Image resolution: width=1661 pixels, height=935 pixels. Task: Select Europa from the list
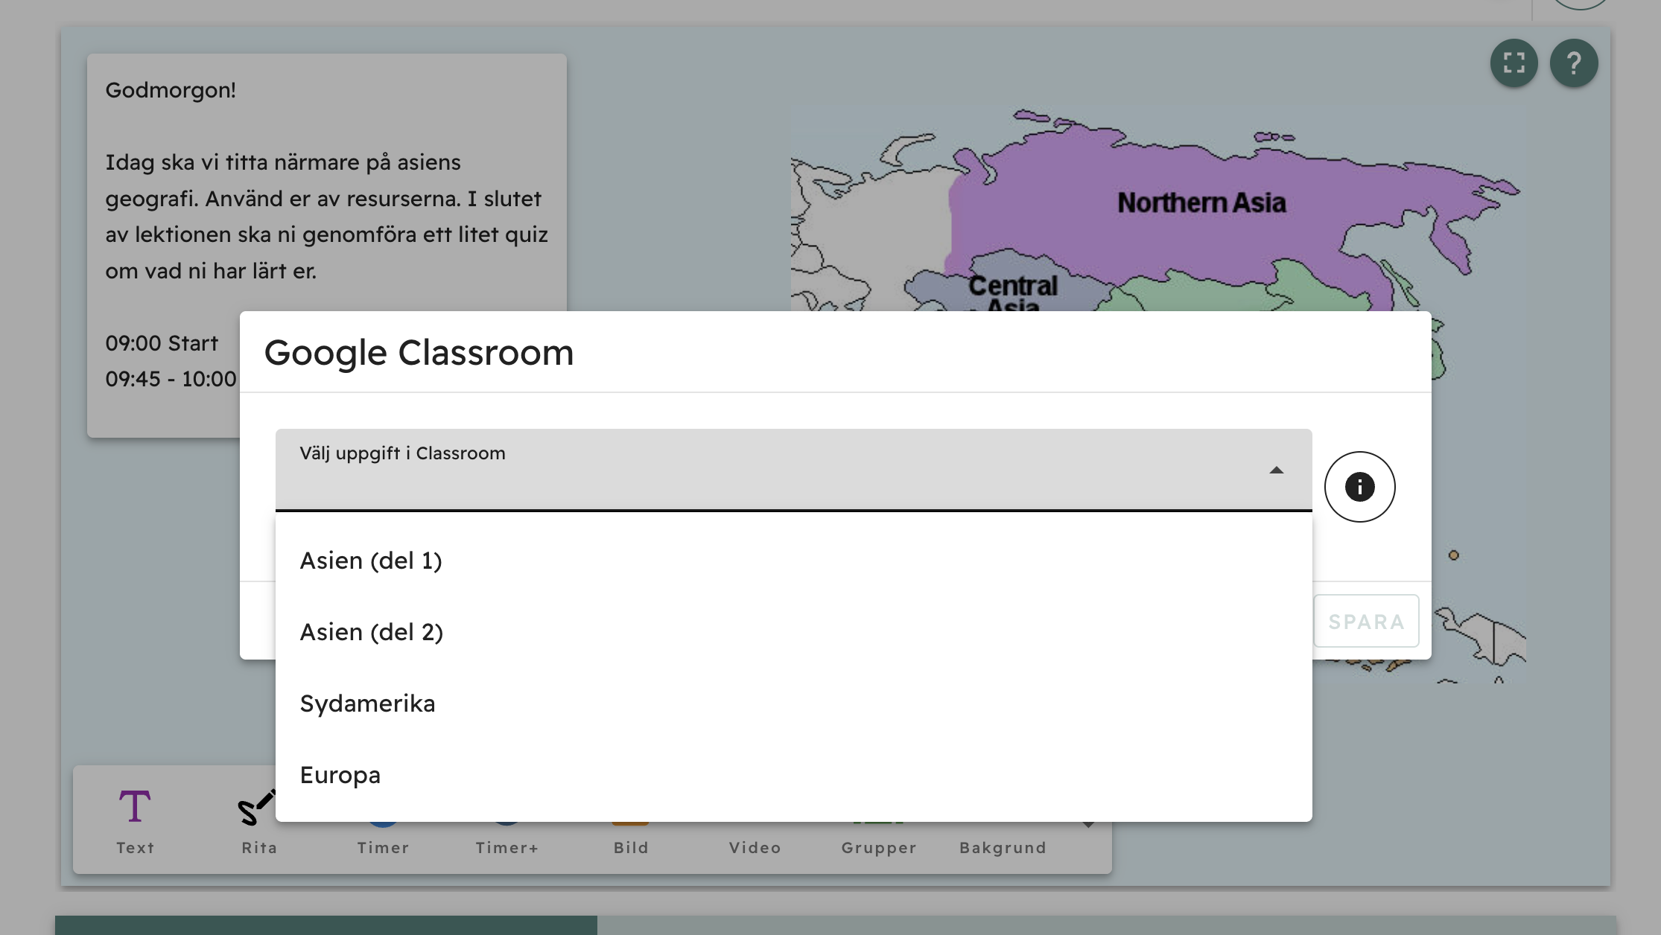click(340, 775)
